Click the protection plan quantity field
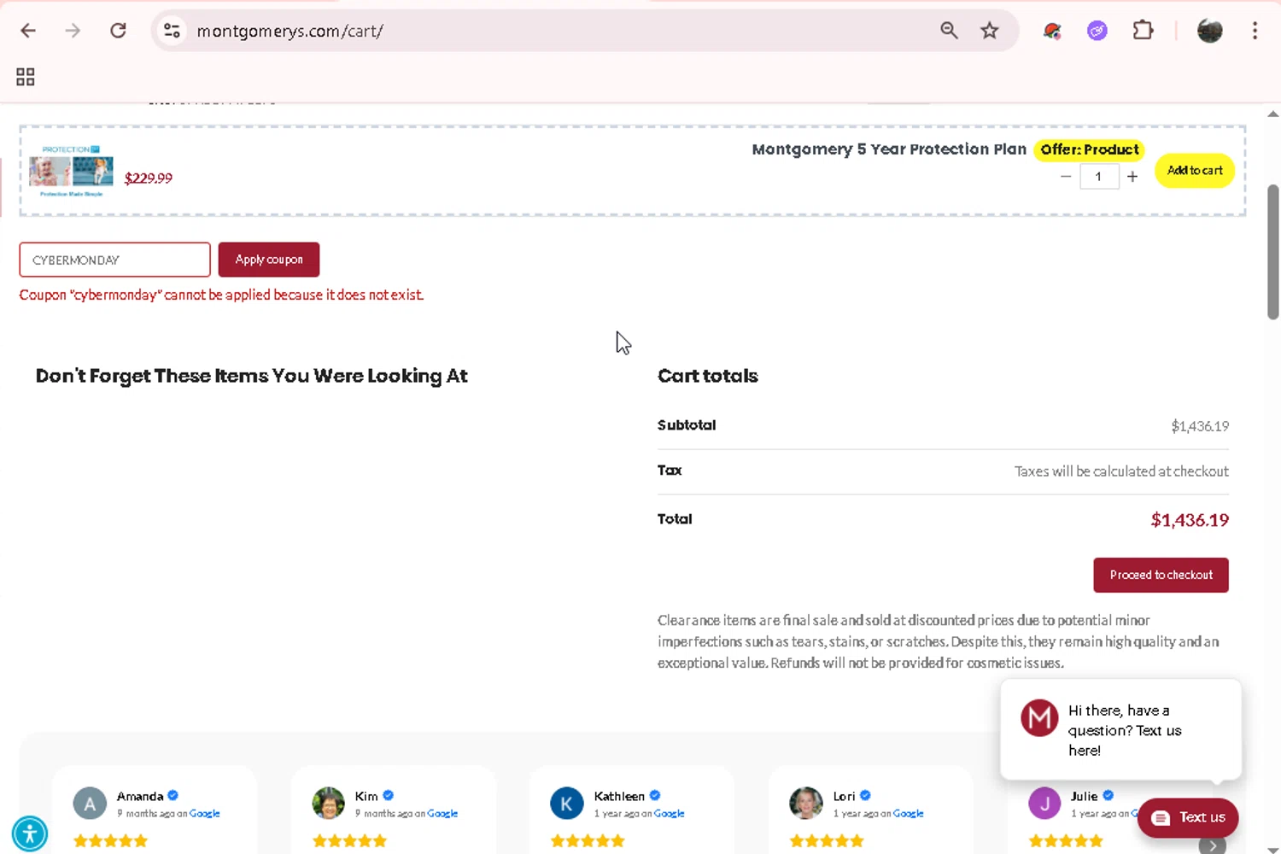1281x854 pixels. pyautogui.click(x=1099, y=177)
